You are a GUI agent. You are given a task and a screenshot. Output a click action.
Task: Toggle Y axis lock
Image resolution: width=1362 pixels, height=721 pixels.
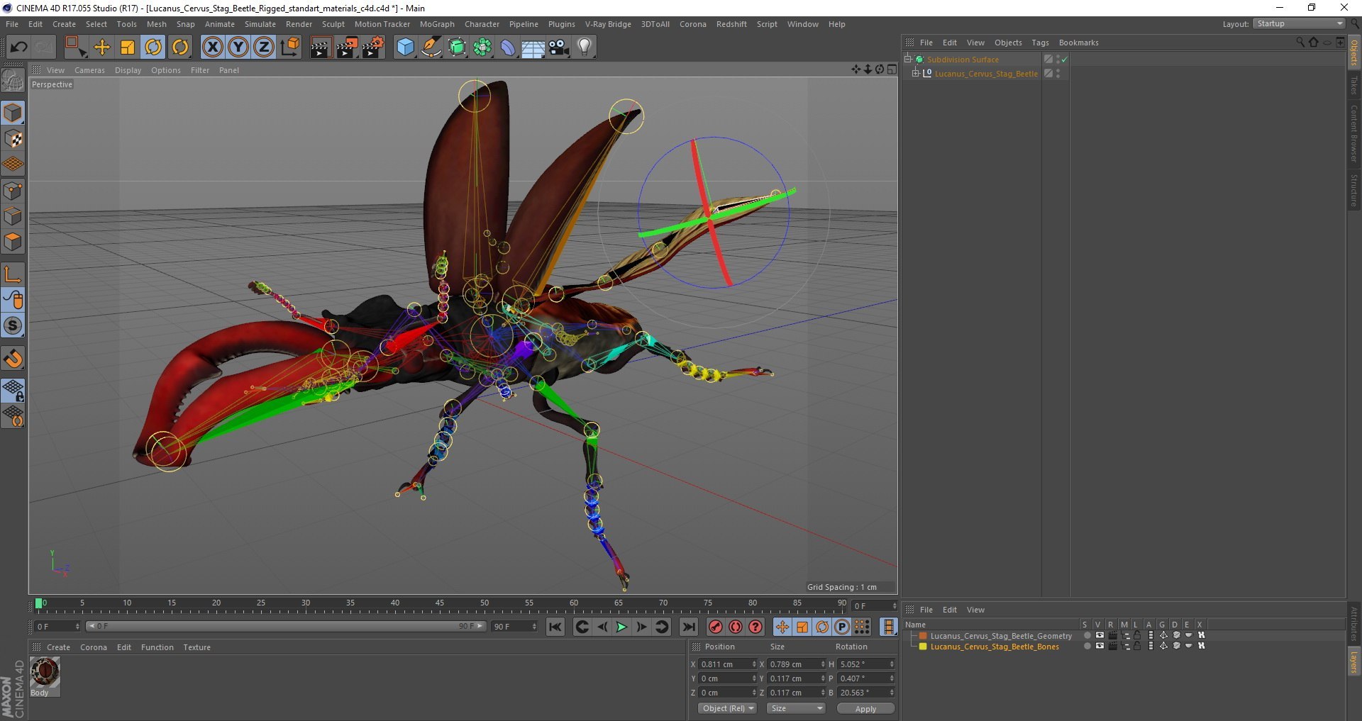[238, 47]
